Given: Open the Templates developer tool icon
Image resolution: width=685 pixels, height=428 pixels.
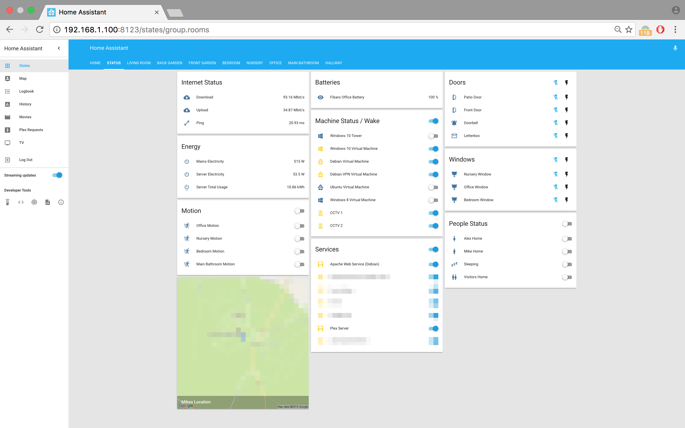Looking at the screenshot, I should coord(48,202).
